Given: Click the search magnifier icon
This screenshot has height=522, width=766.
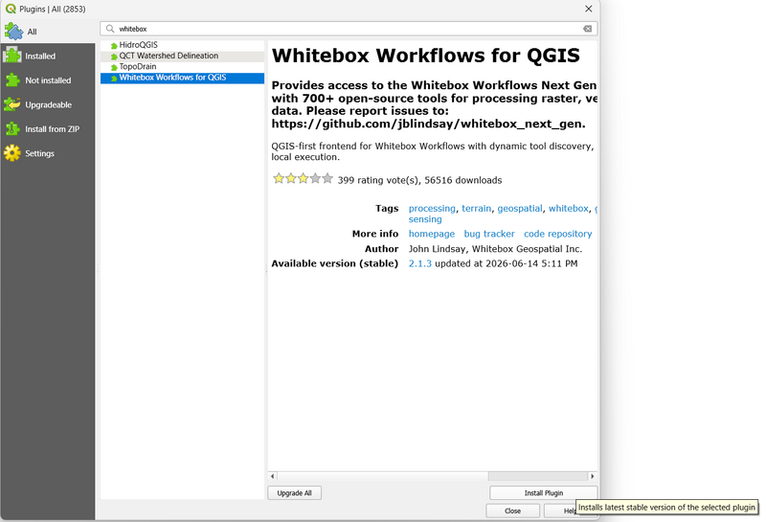Looking at the screenshot, I should (110, 29).
